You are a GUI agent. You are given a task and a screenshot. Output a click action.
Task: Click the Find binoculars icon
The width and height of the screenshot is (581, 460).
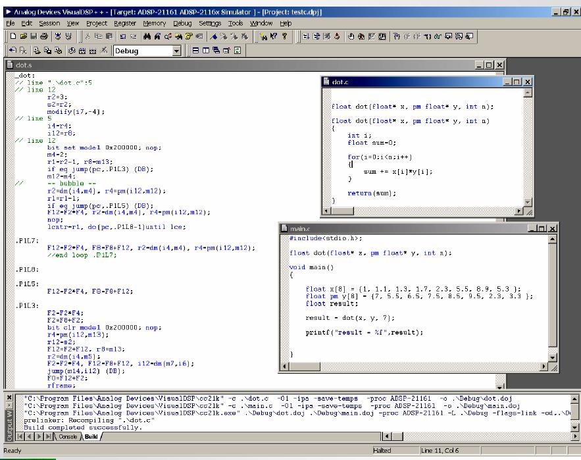click(147, 36)
